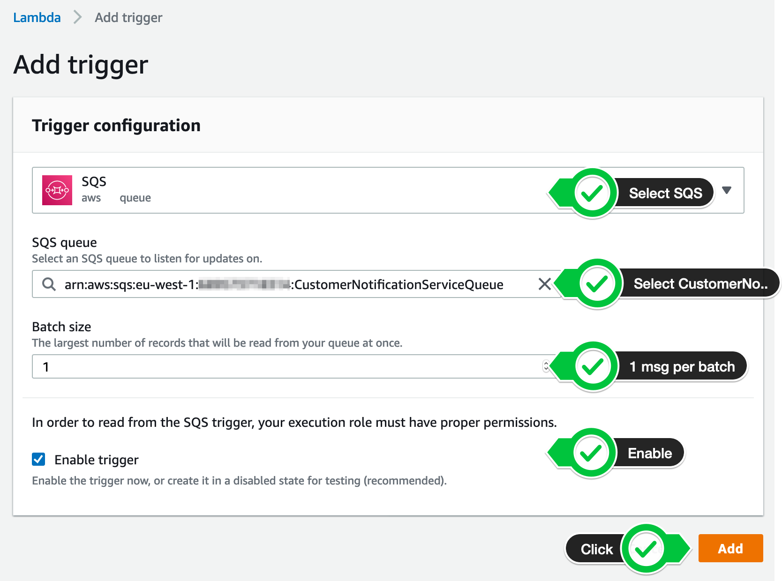The width and height of the screenshot is (782, 581).
Task: Open the trigger source dropdown arrow
Action: click(727, 190)
